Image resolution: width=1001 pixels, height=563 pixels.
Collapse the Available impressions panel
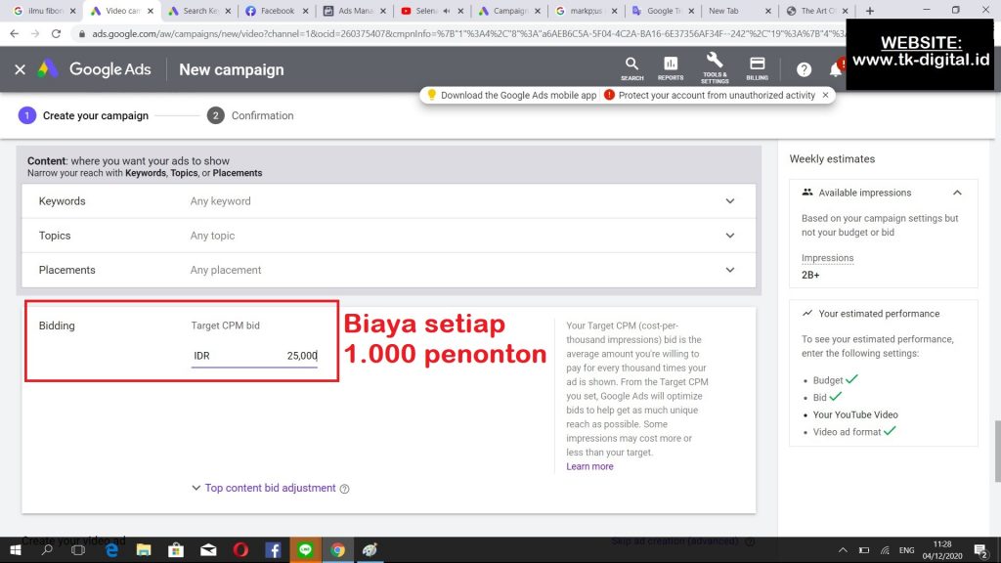pyautogui.click(x=957, y=193)
